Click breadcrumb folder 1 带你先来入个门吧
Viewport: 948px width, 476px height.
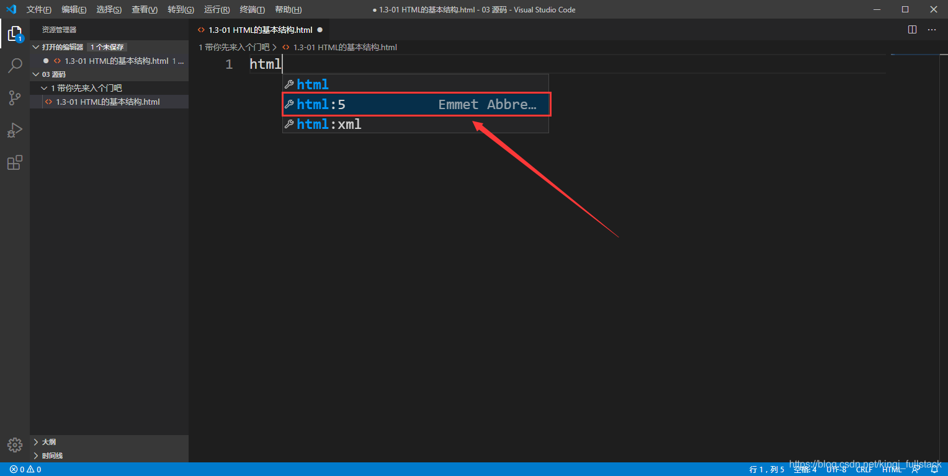pos(234,47)
